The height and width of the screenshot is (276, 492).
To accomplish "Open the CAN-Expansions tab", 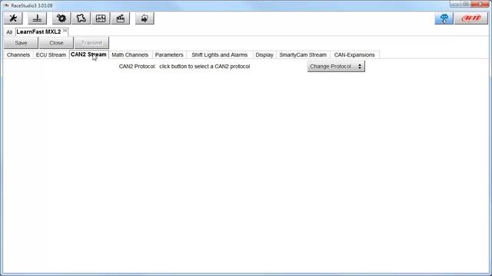I will pos(354,54).
